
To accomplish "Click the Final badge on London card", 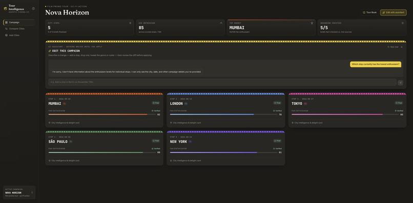I will pos(277,103).
